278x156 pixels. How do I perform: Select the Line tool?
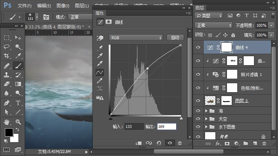click(18, 112)
